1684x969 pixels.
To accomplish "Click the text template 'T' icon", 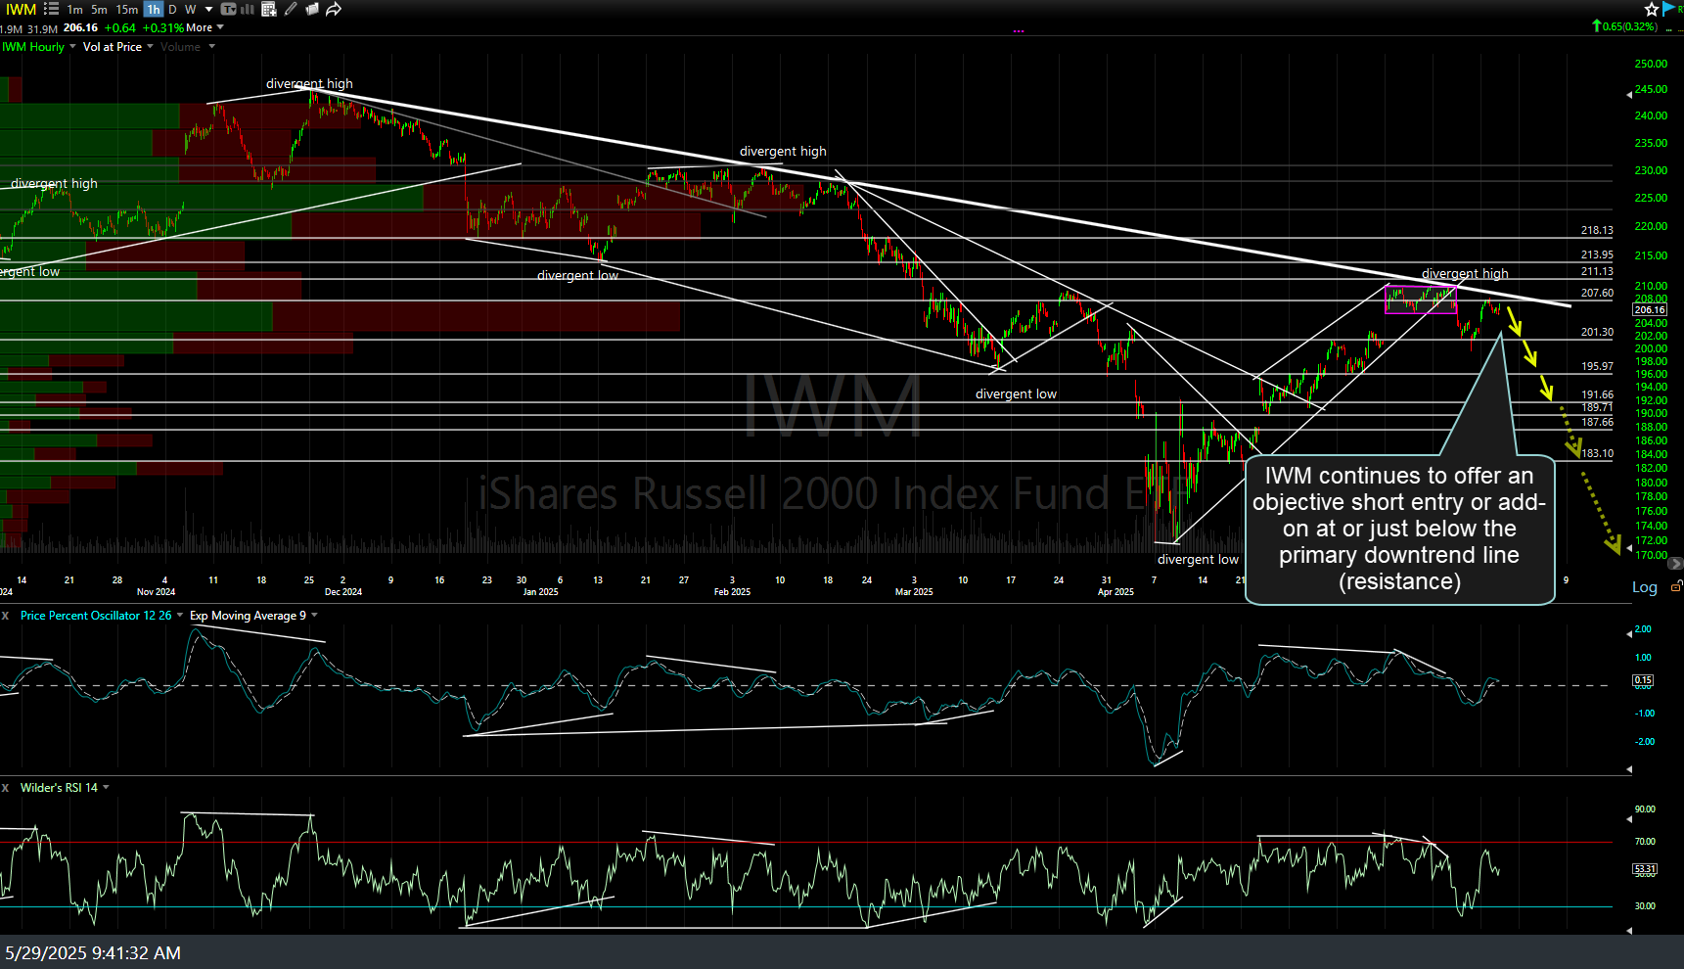I will tap(228, 9).
